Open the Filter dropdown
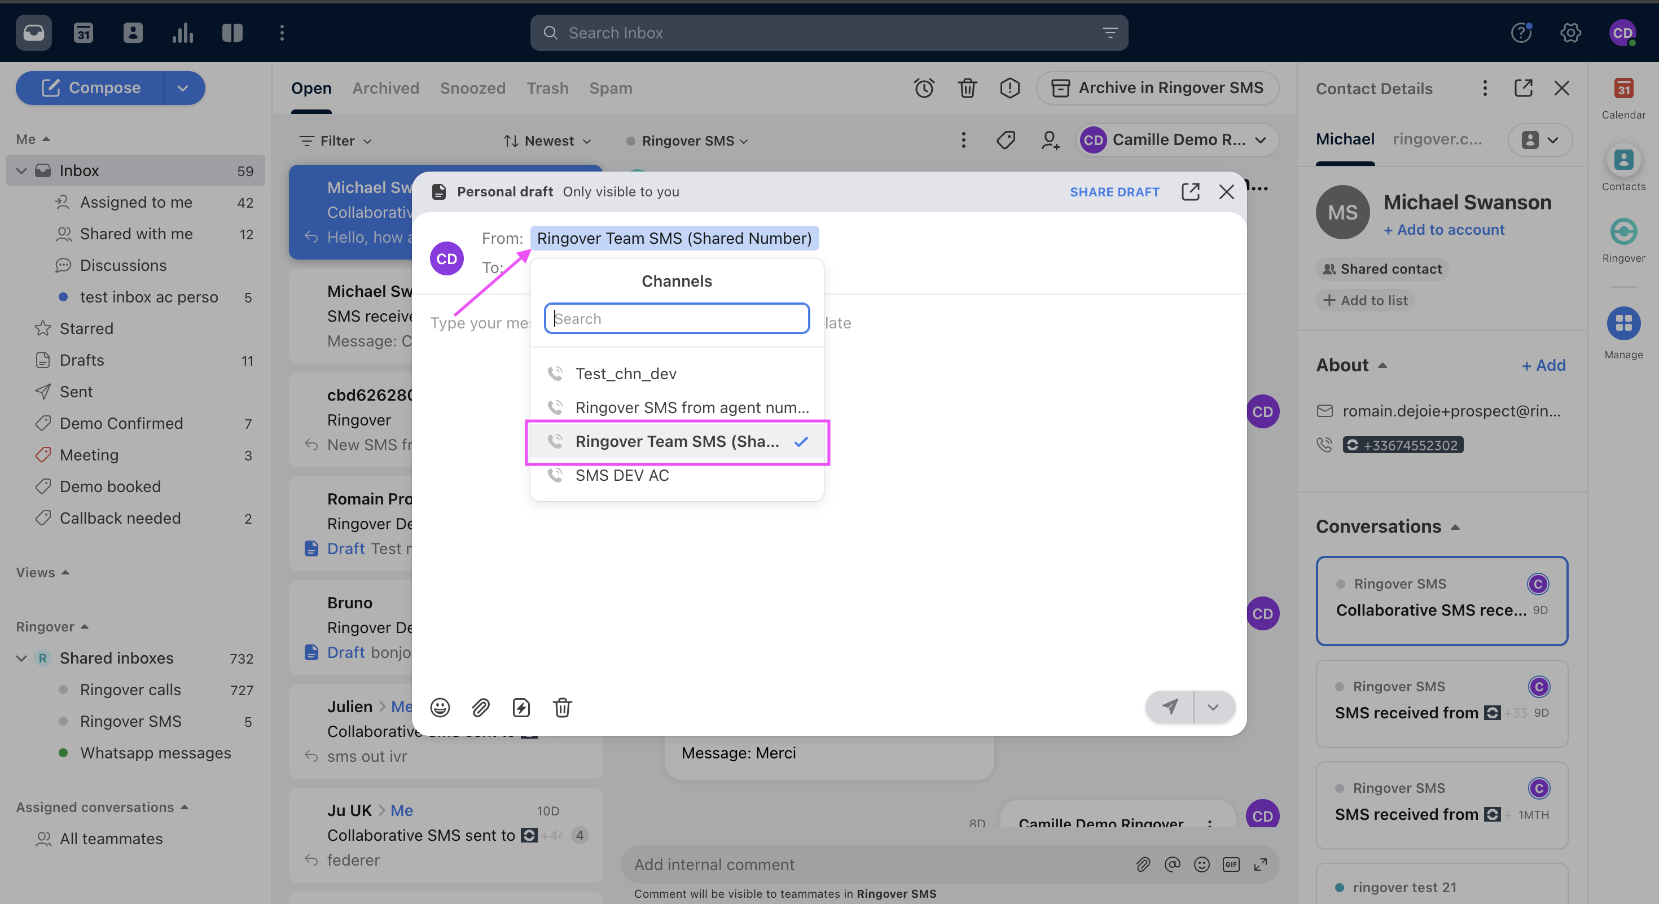The image size is (1659, 904). click(x=336, y=141)
